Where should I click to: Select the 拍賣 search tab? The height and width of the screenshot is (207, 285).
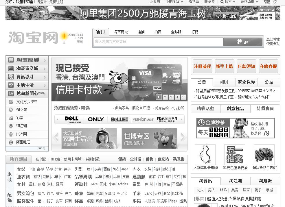(x=158, y=32)
